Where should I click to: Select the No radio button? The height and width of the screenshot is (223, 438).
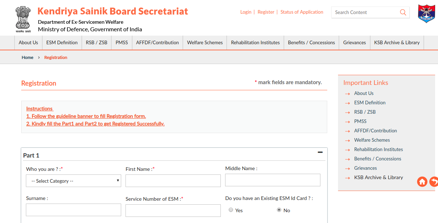point(279,210)
